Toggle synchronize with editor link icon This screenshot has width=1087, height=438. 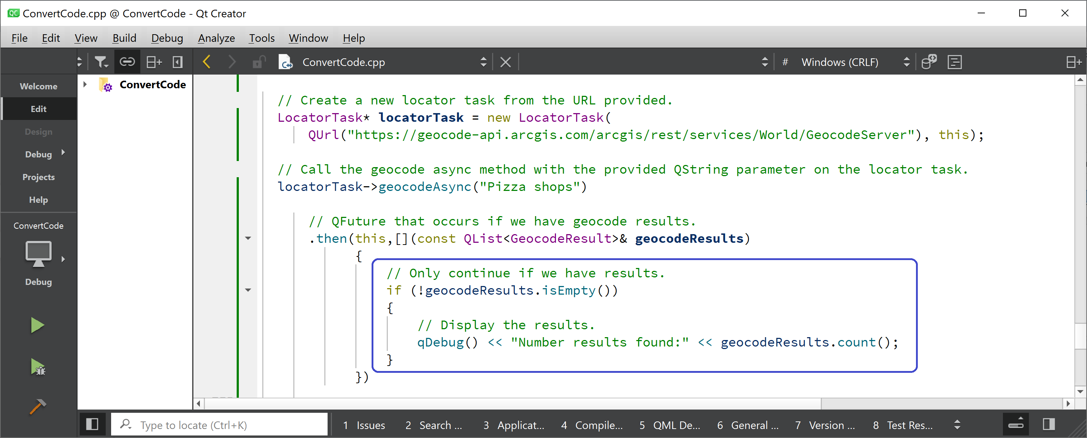(x=127, y=62)
